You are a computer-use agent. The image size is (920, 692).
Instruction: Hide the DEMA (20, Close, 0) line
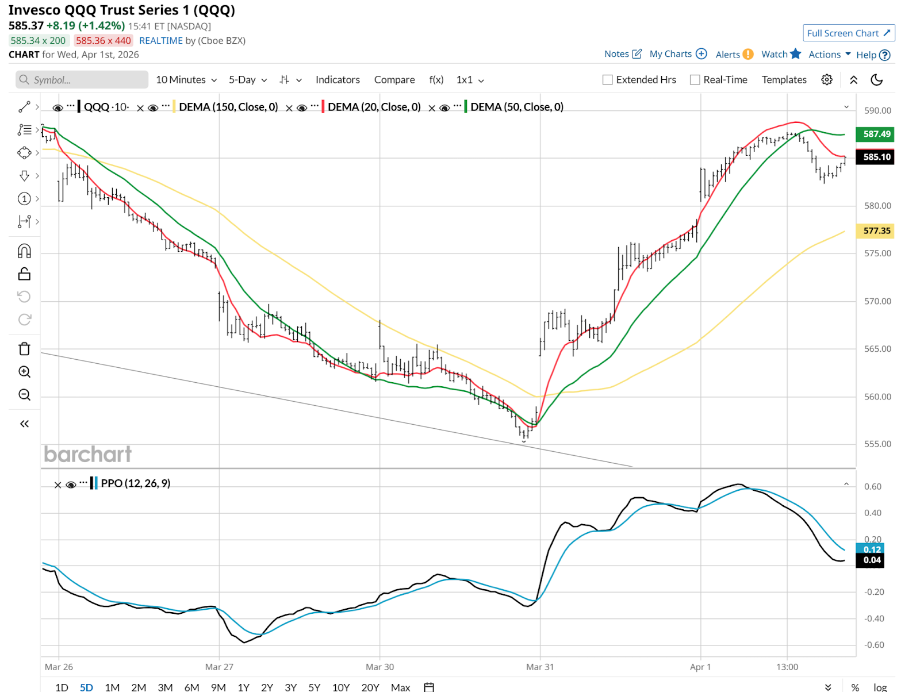click(301, 107)
